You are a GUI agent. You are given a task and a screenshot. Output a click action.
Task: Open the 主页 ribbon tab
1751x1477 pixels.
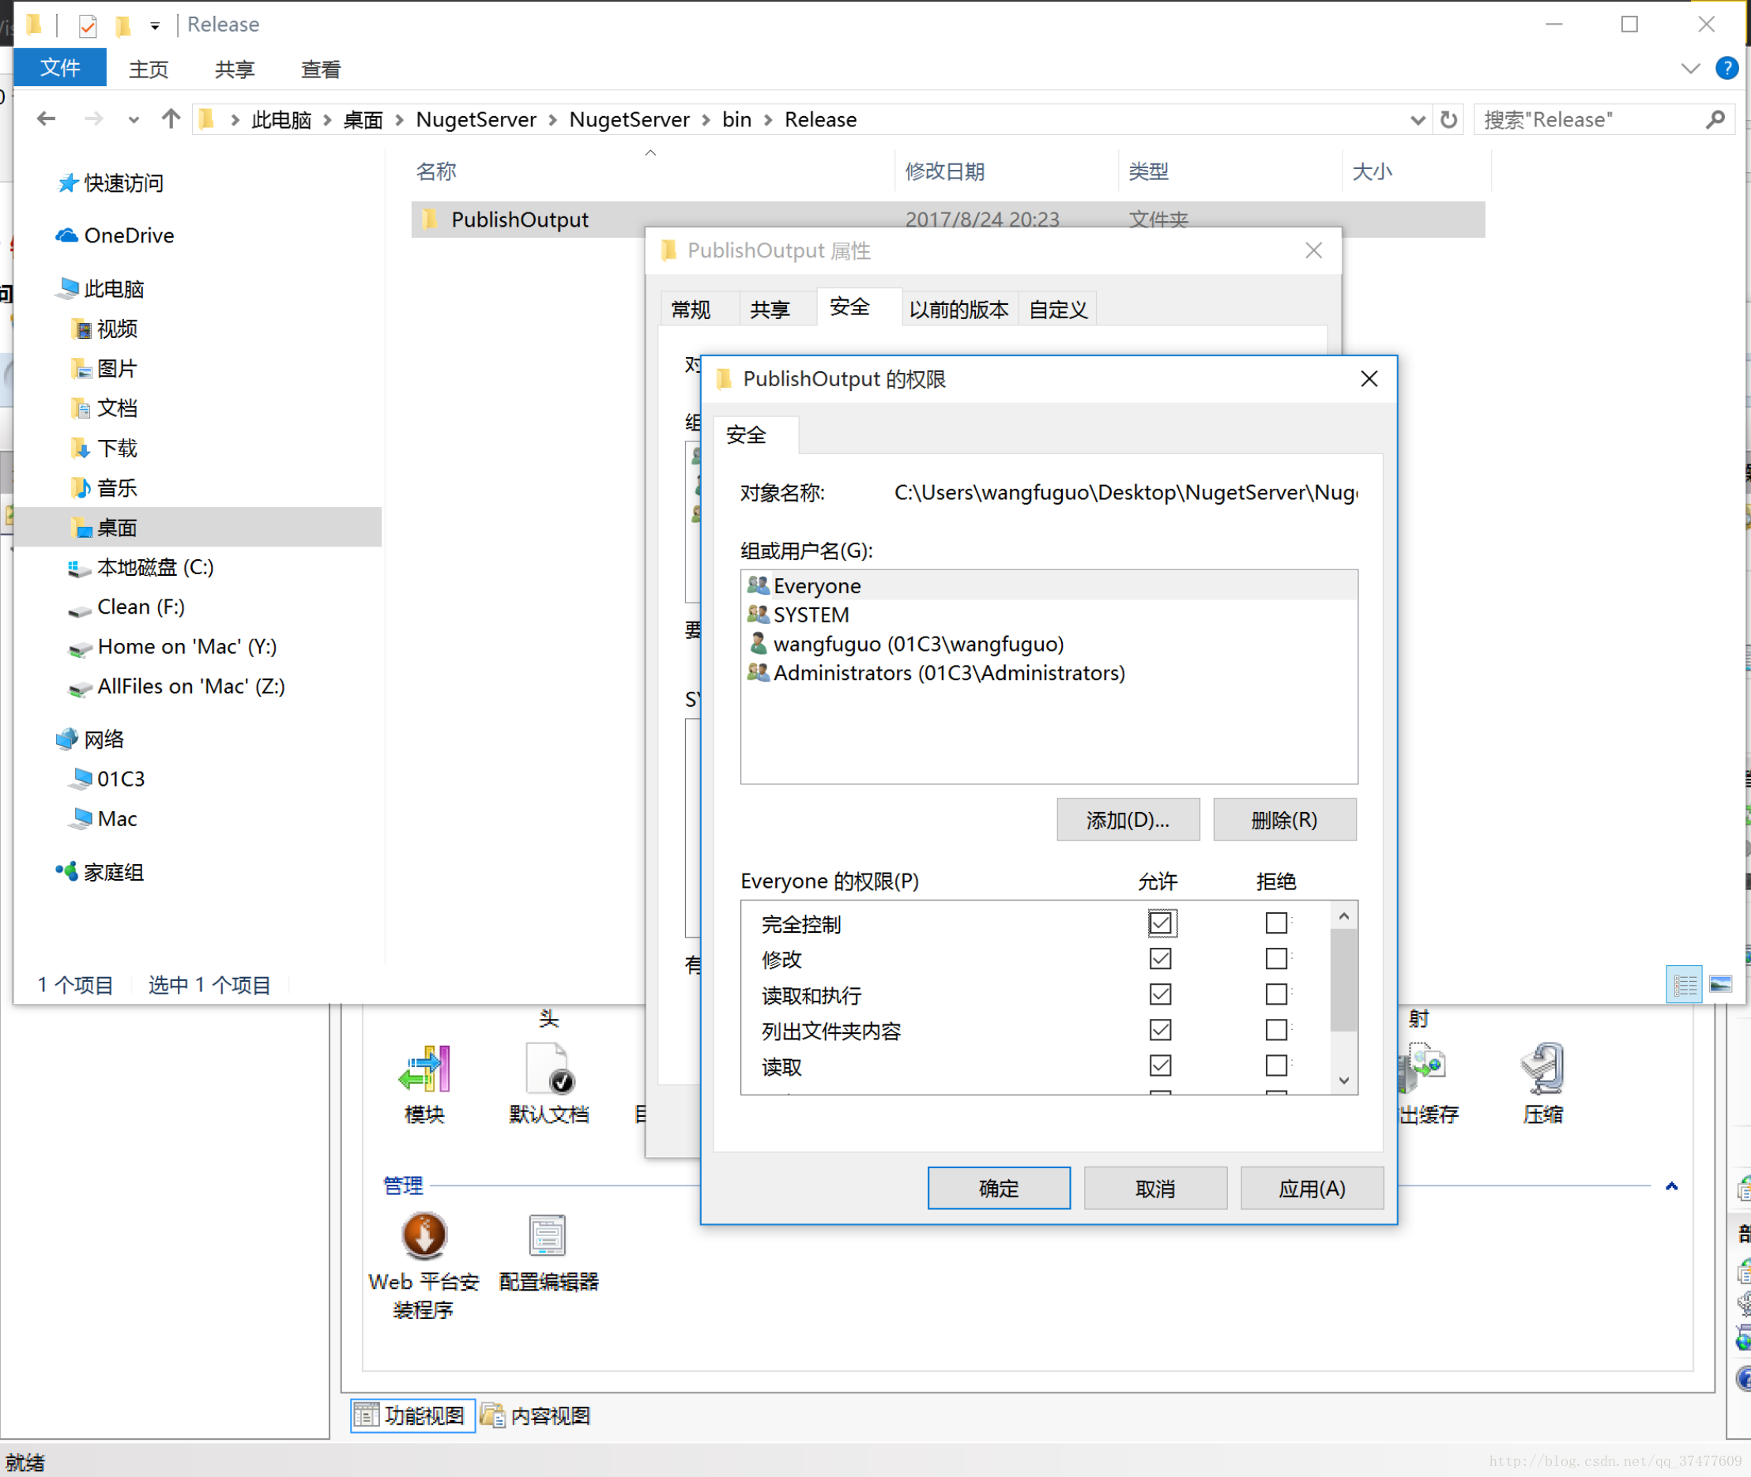coord(149,70)
